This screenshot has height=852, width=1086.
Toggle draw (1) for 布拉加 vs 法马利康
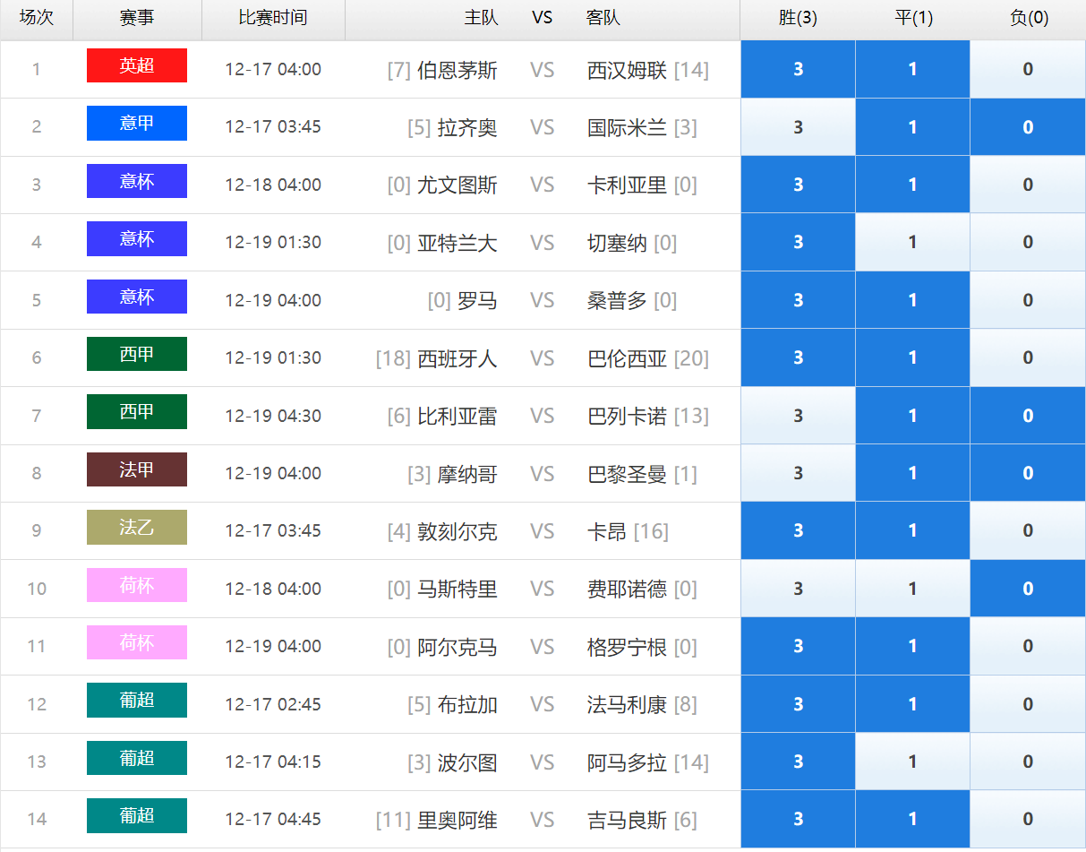pos(912,704)
